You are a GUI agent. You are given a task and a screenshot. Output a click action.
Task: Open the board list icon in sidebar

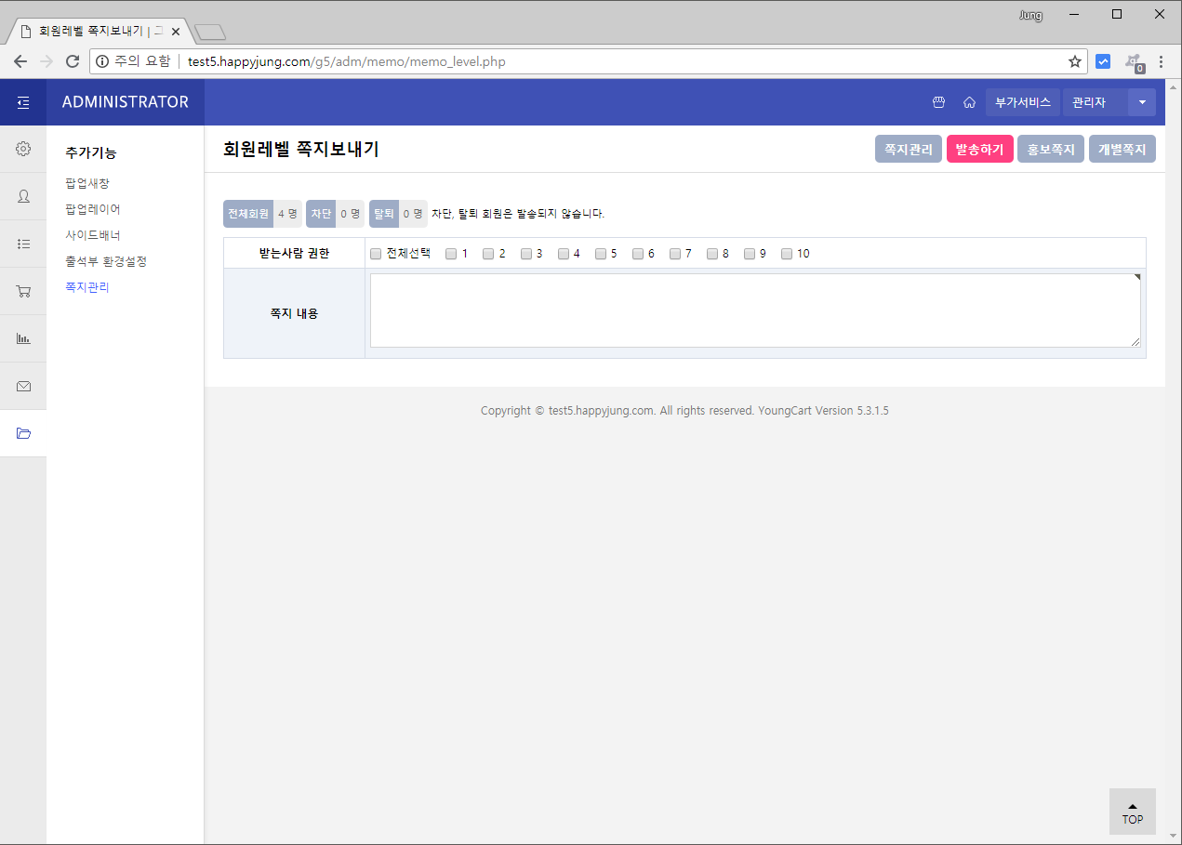22,244
